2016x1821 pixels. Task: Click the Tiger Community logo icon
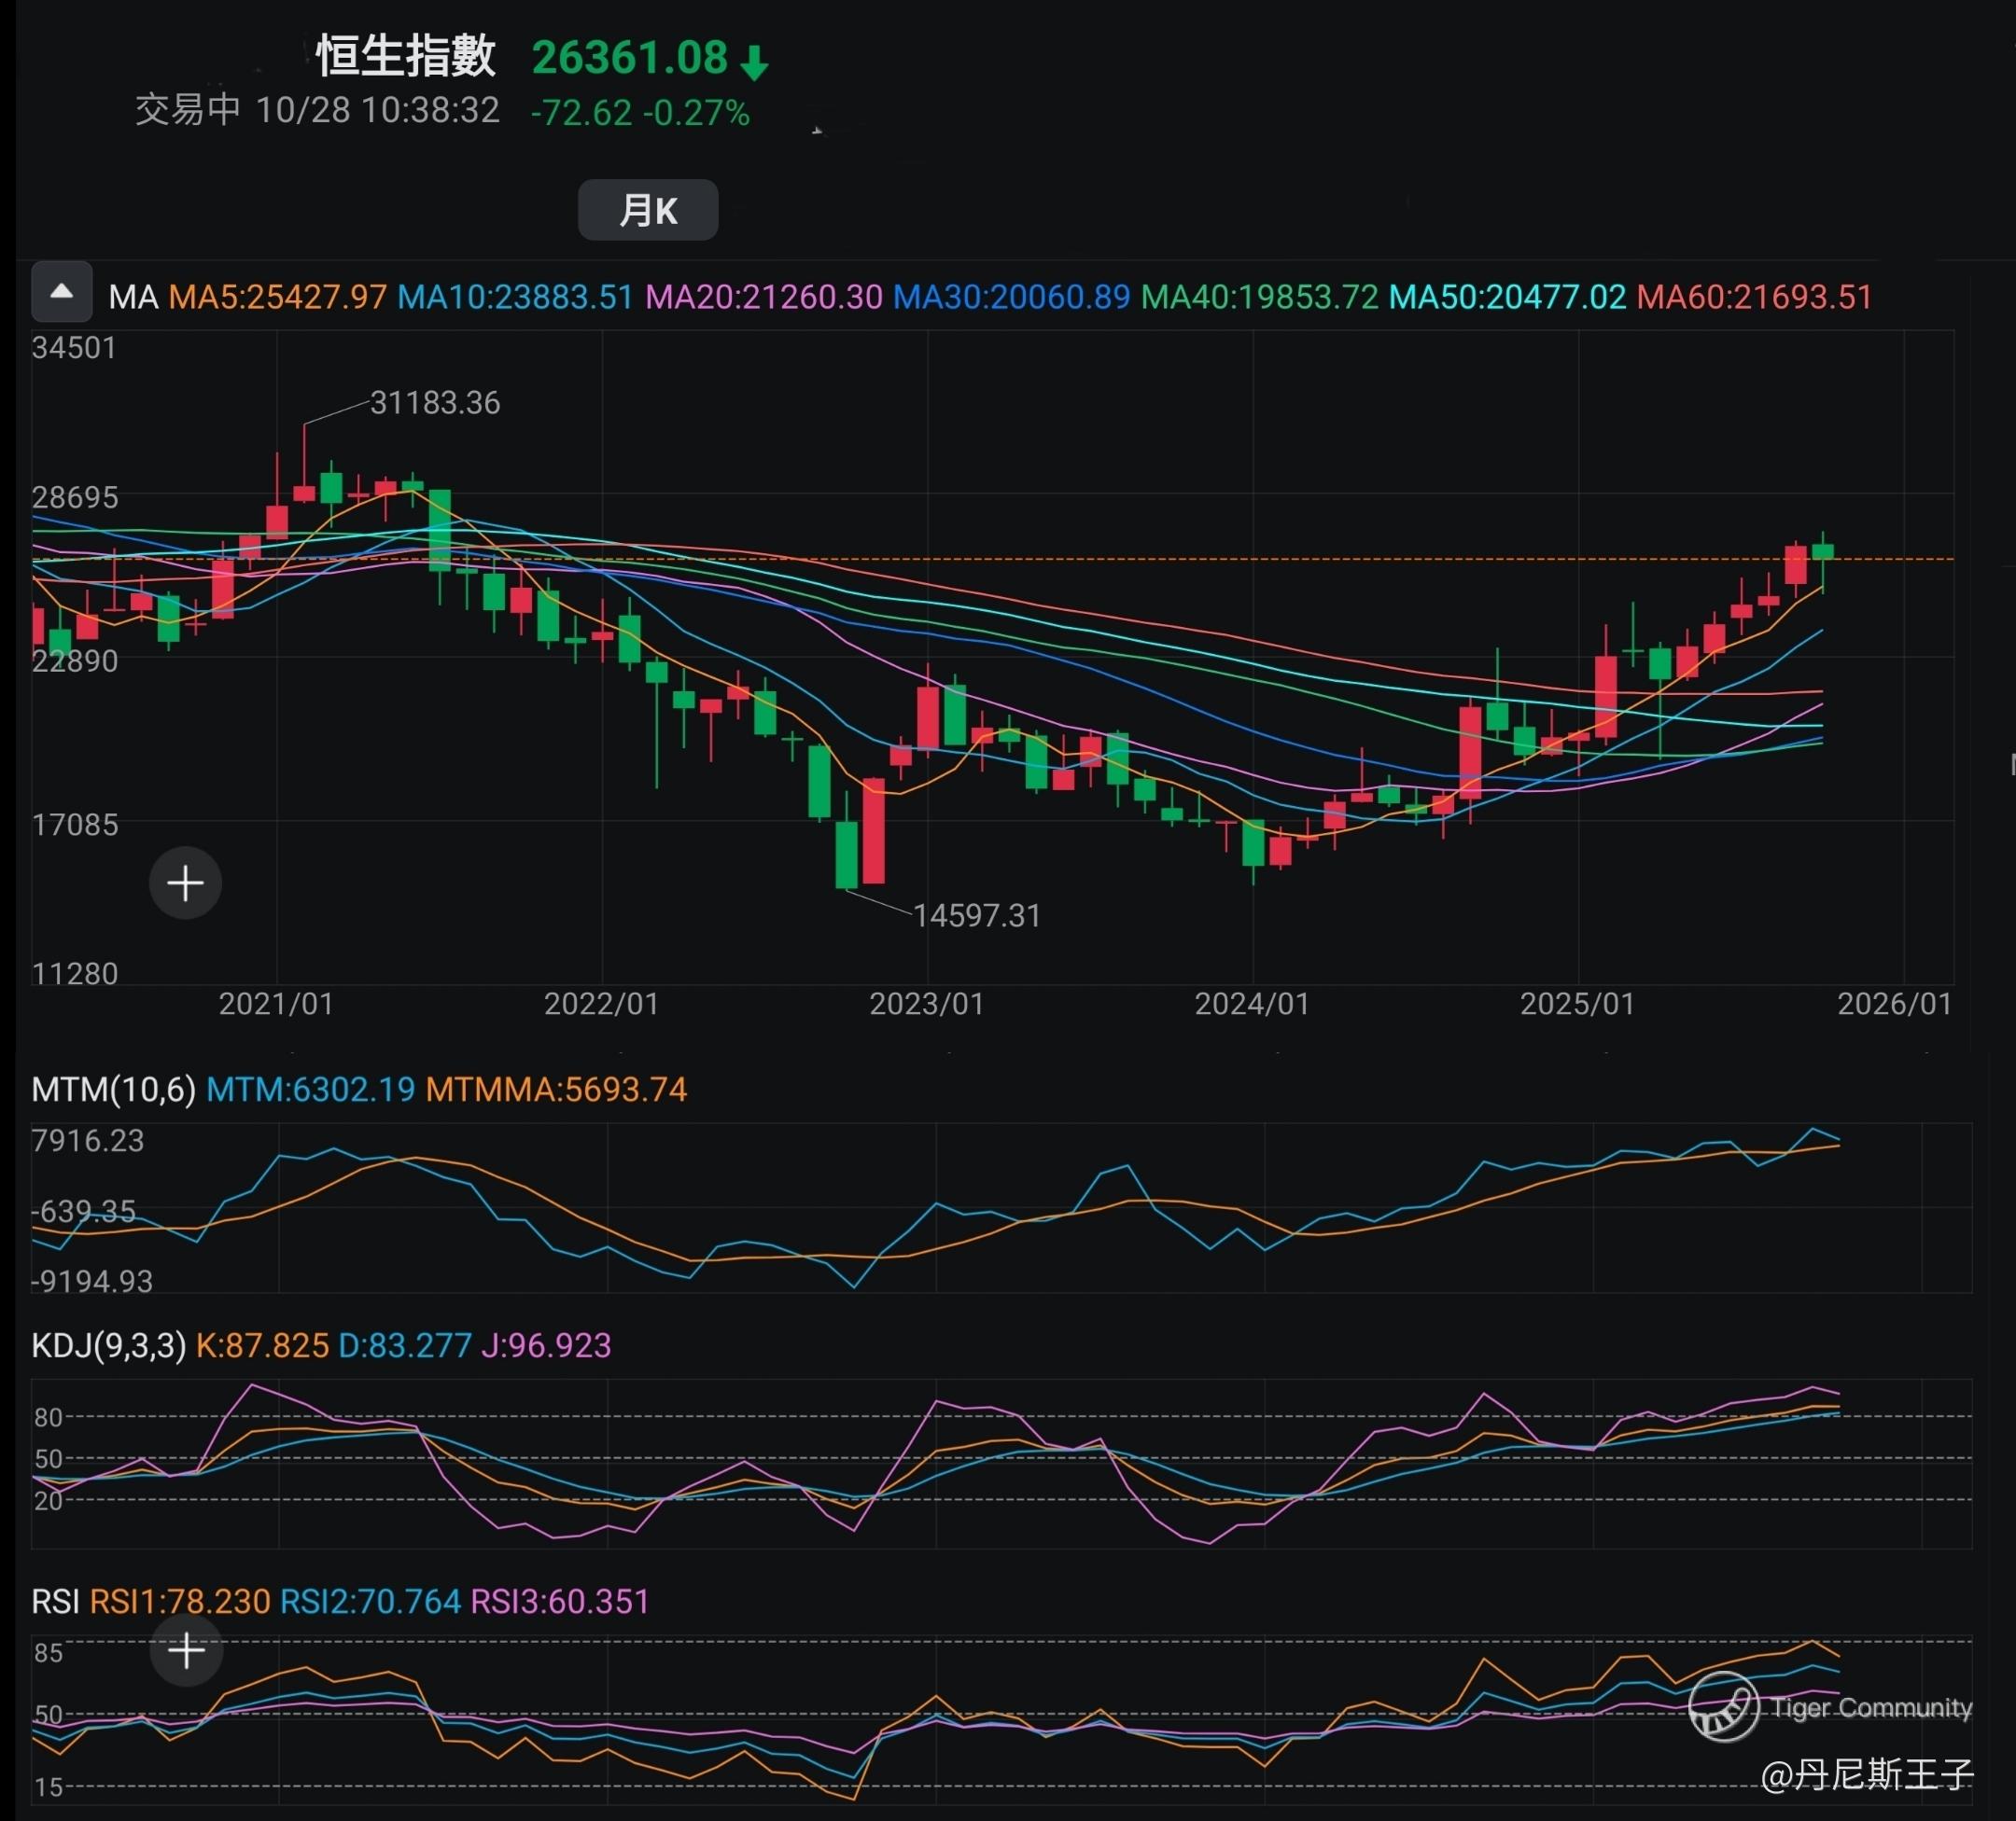point(1722,1707)
